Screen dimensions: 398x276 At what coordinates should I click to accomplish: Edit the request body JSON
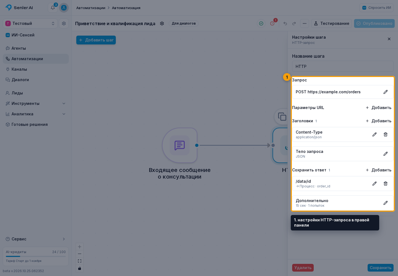(x=386, y=154)
